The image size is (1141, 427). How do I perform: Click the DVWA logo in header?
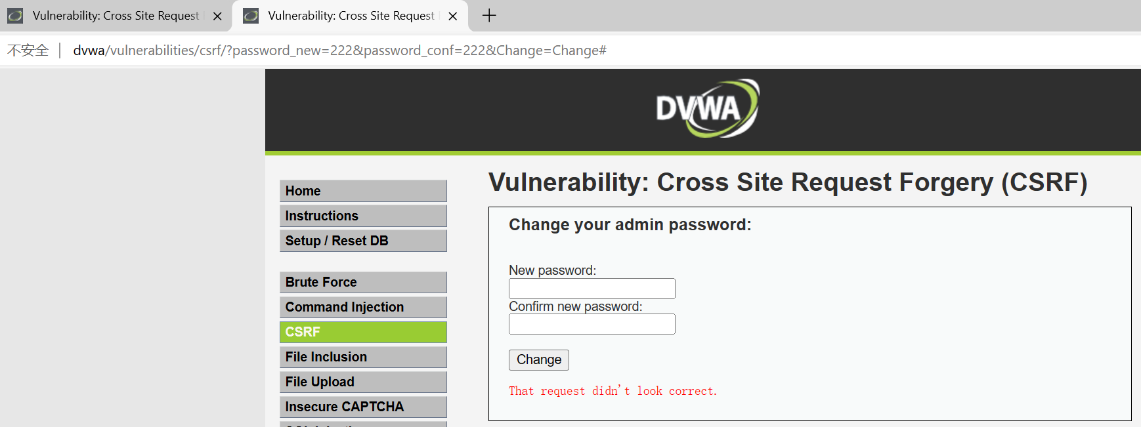[x=707, y=108]
